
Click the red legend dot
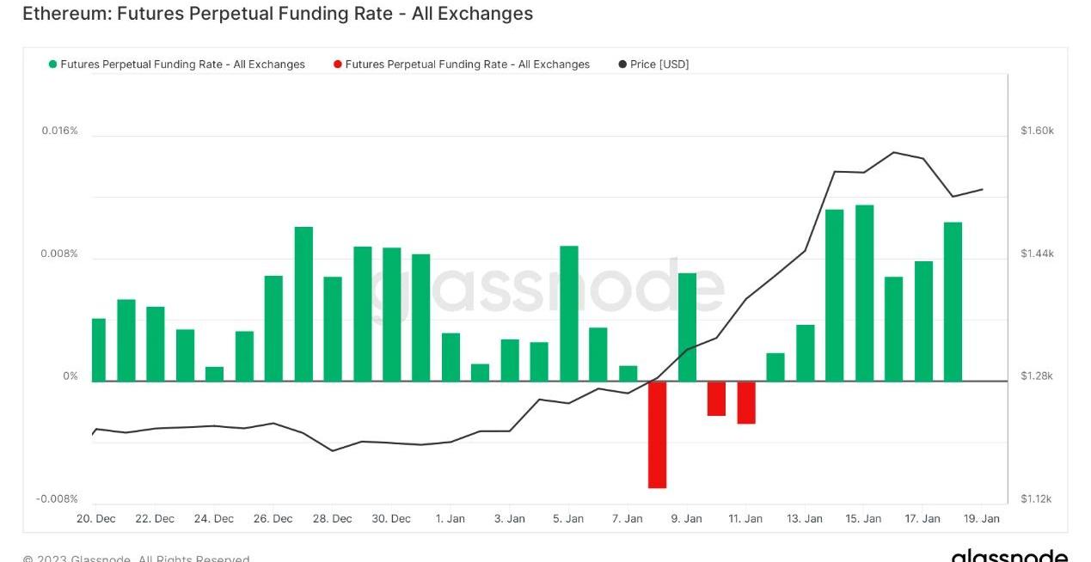[338, 64]
